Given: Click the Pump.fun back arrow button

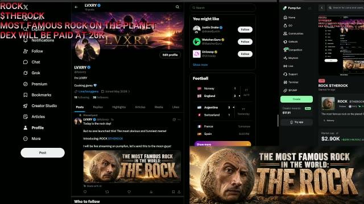Looking at the screenshot, I should coord(322,8).
